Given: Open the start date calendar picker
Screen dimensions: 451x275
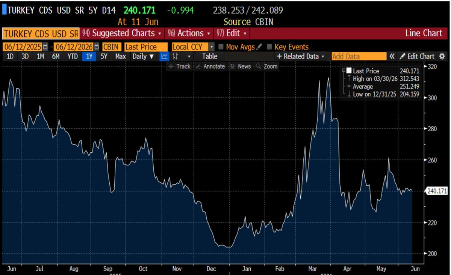Looking at the screenshot, I should [x=45, y=47].
